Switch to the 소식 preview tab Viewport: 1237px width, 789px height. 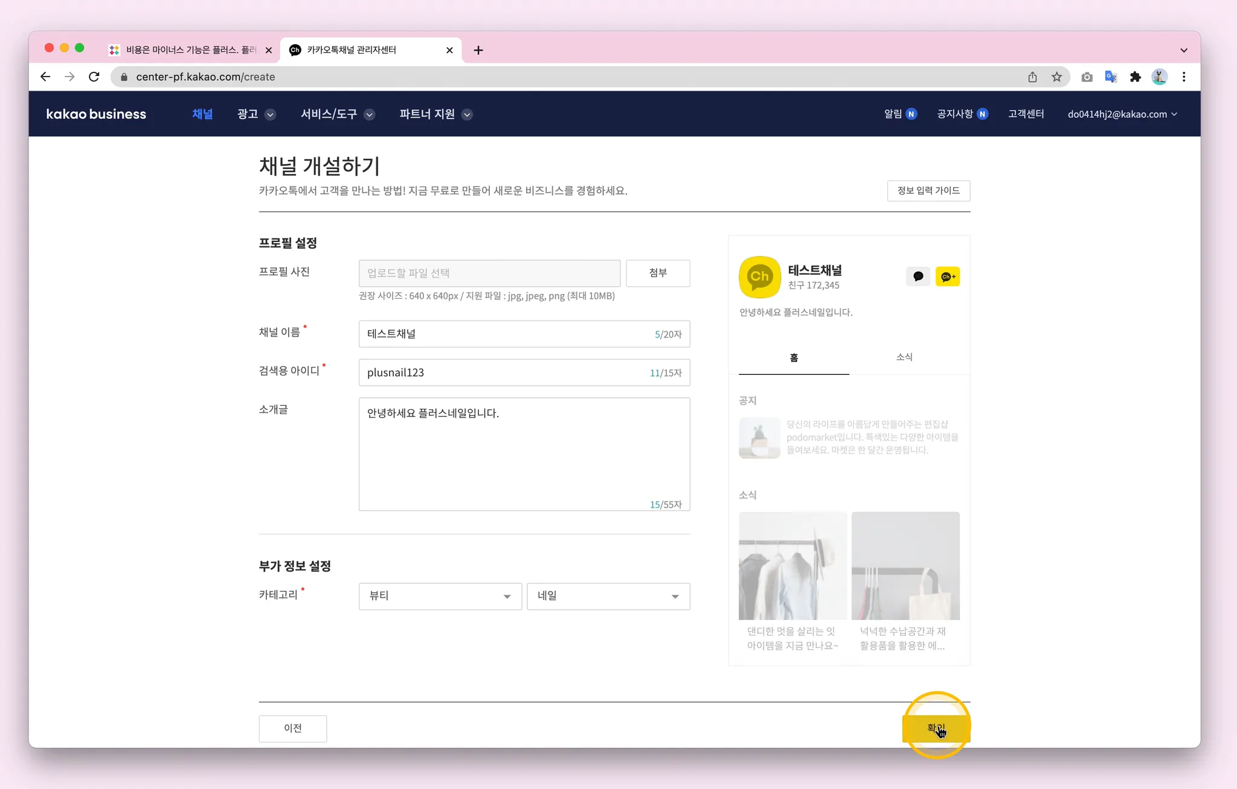(x=904, y=357)
